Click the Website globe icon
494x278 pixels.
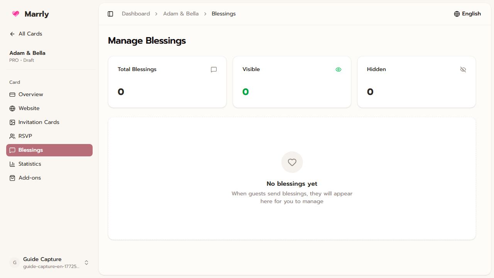pyautogui.click(x=12, y=108)
